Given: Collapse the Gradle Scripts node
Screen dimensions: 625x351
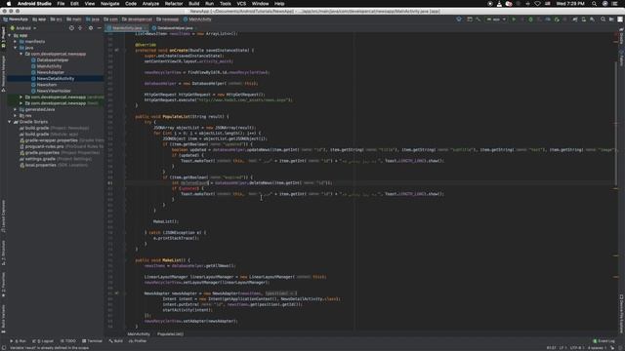Looking at the screenshot, I should [10, 122].
